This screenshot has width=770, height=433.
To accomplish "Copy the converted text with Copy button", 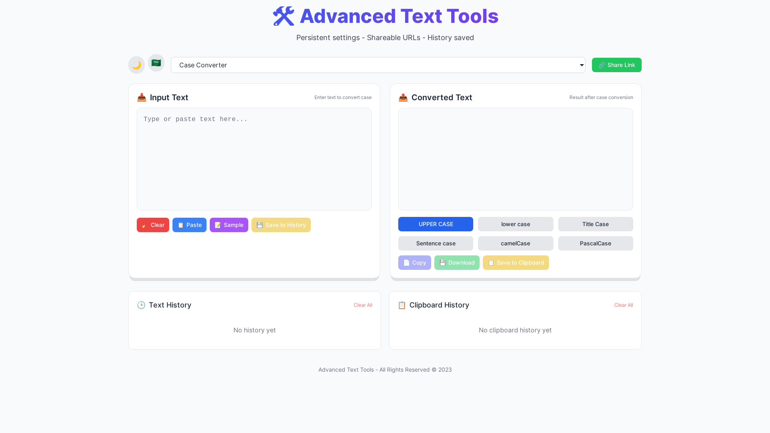I will click(x=414, y=263).
